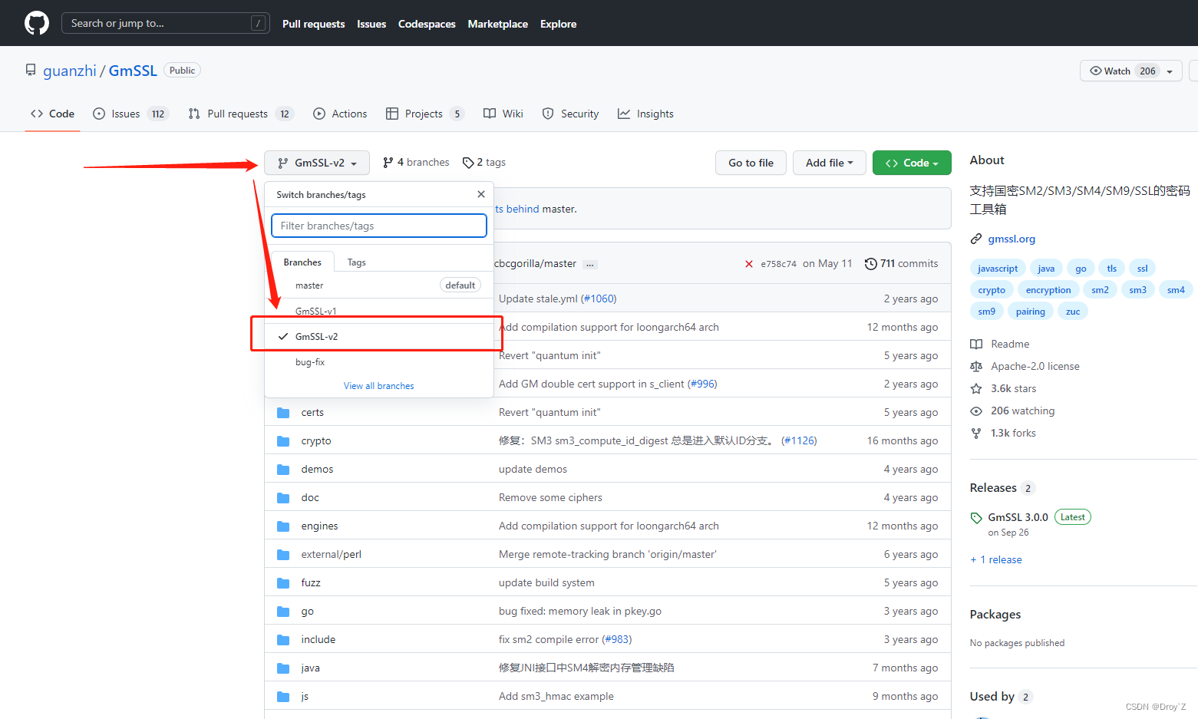This screenshot has height=719, width=1198.
Task: Choose the master branch
Action: 379,285
